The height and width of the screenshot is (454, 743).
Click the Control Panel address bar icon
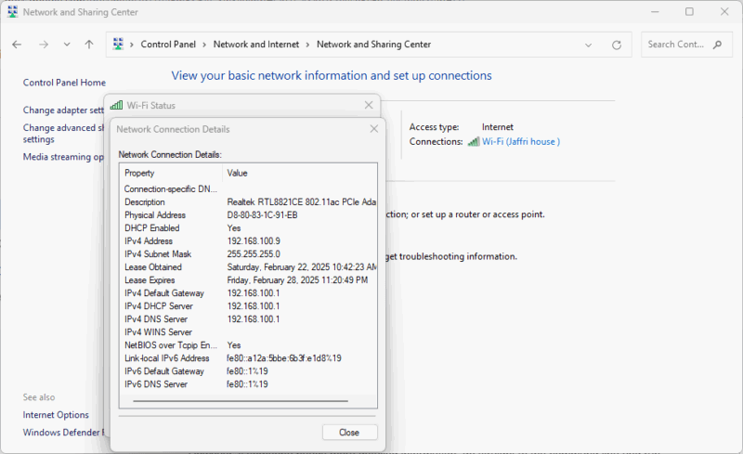[119, 45]
